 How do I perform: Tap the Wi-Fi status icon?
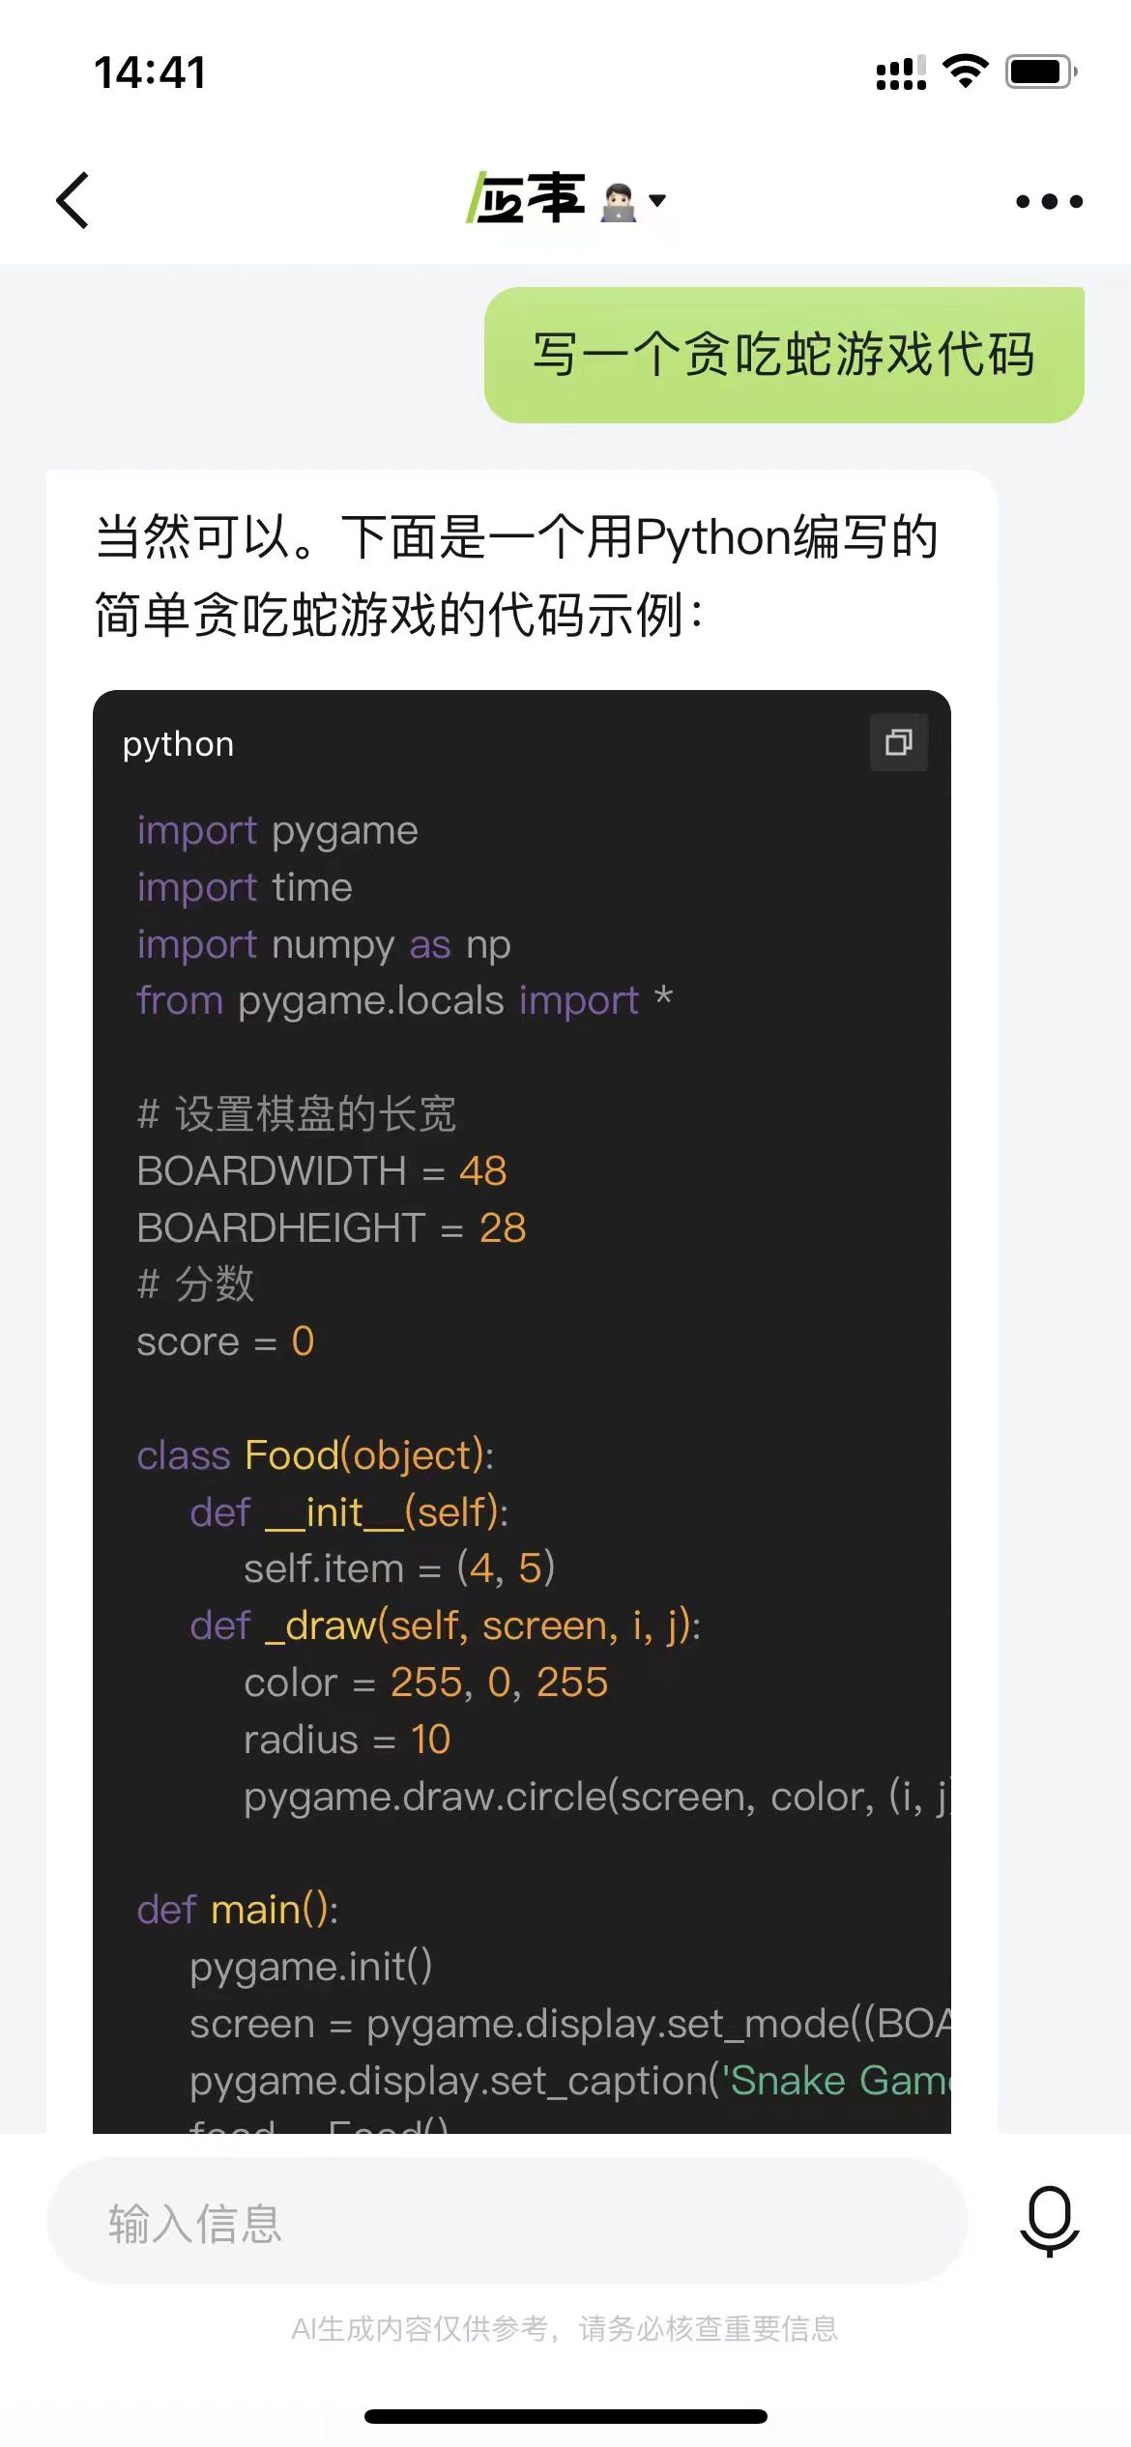[965, 72]
